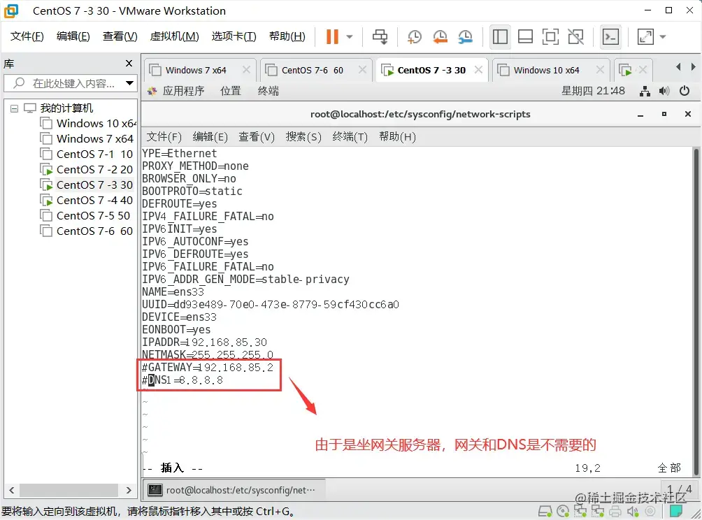The image size is (702, 520).
Task: Revert to snapshot toolbar icon
Action: click(440, 37)
